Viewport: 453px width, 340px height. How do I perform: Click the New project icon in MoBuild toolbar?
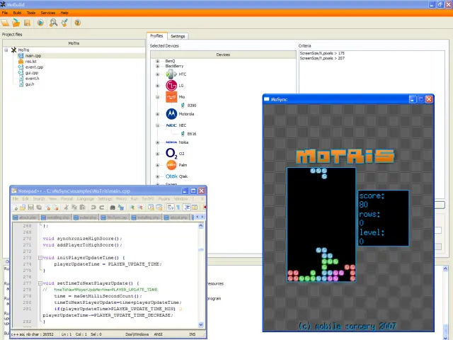tap(6, 23)
